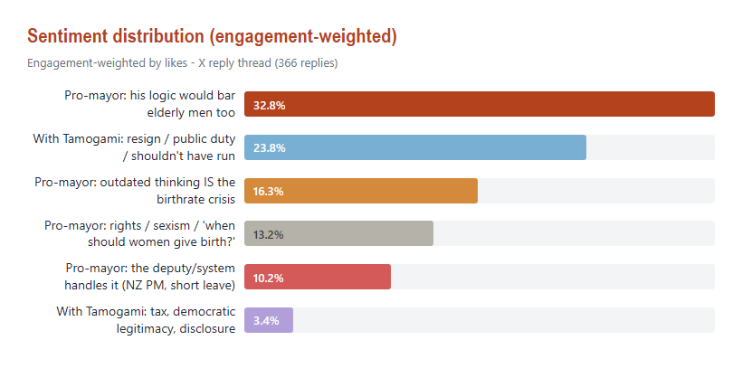The width and height of the screenshot is (742, 378).
Task: Click the subtitle mentioning 366 replies
Action: click(x=183, y=63)
